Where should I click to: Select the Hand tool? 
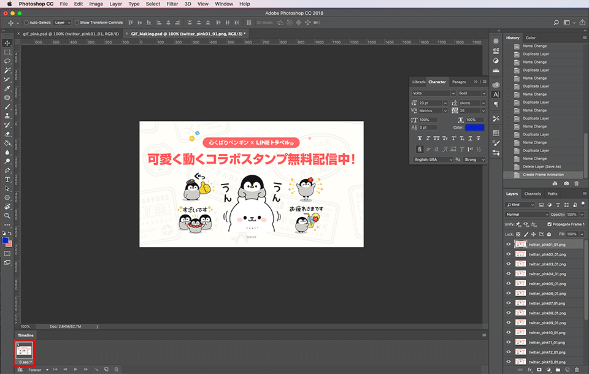(7, 207)
